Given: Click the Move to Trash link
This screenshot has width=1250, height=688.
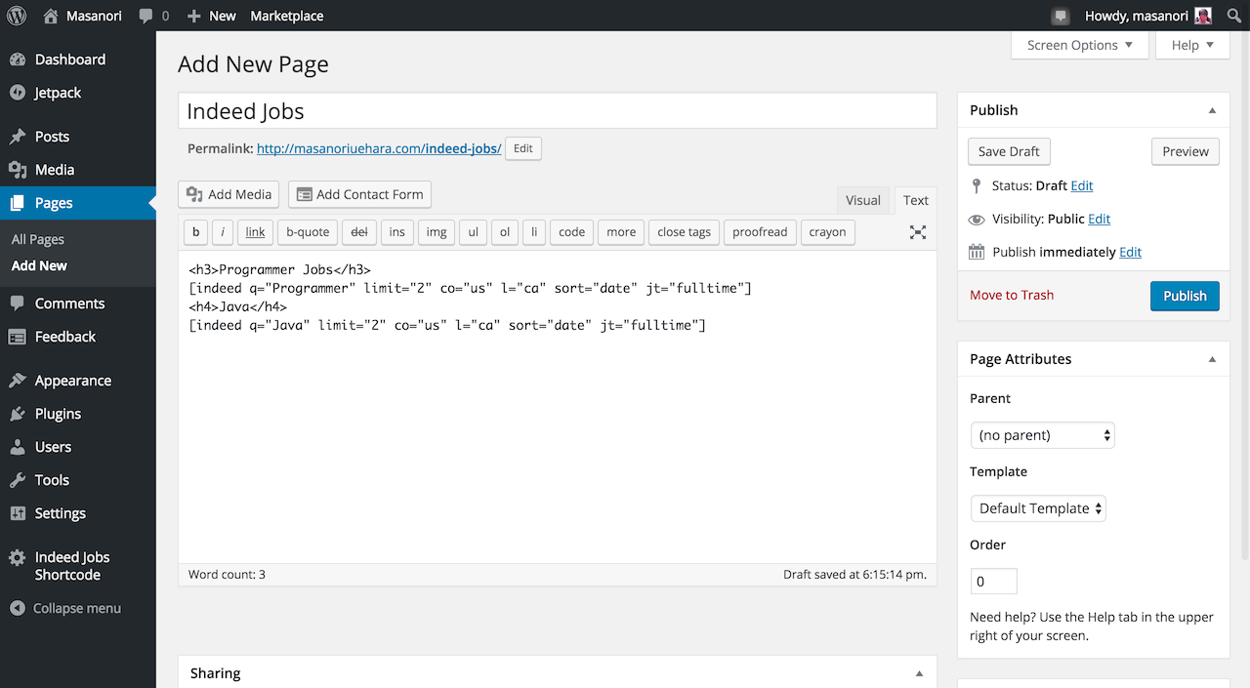Looking at the screenshot, I should [x=1012, y=295].
